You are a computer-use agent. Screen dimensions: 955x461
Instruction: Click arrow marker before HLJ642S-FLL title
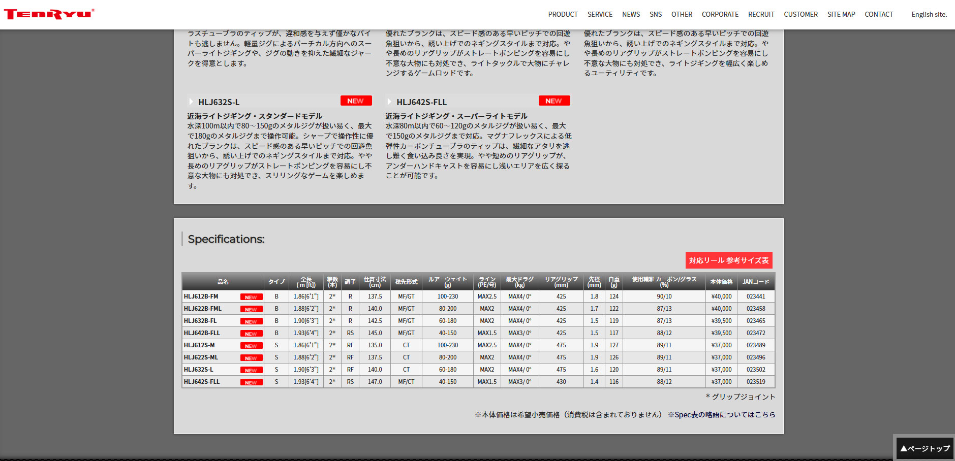(389, 102)
